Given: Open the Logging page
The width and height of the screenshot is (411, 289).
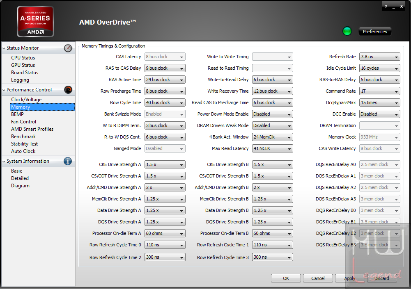Looking at the screenshot, I should [20, 80].
